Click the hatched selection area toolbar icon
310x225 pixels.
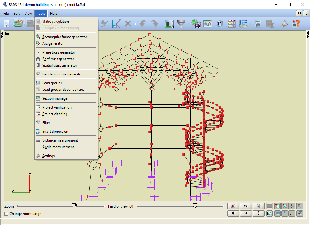[169, 24]
